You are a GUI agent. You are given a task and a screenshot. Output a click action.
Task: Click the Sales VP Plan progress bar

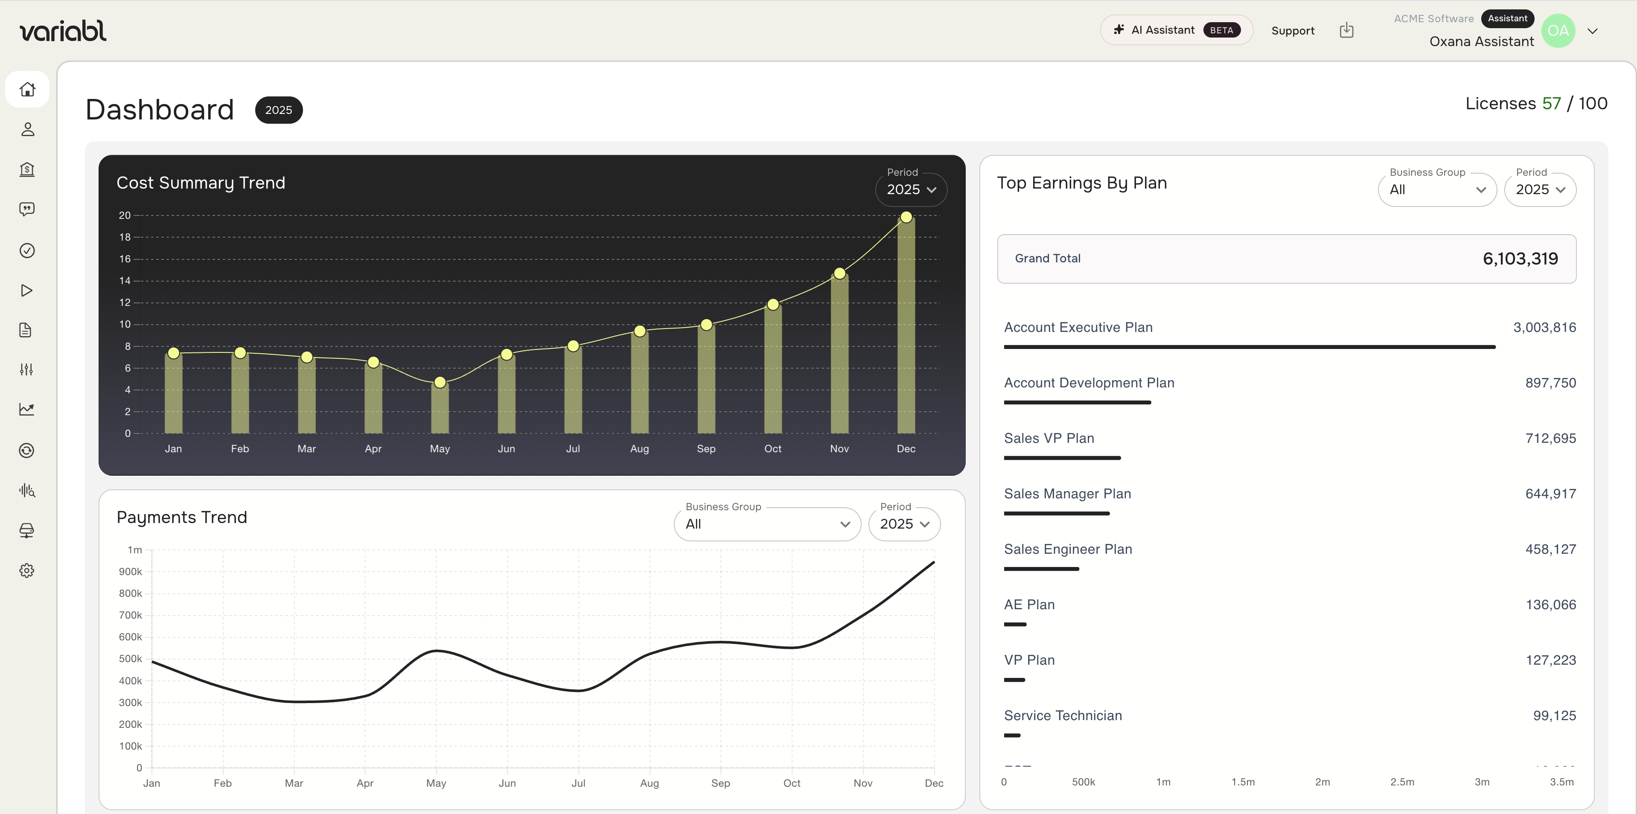pyautogui.click(x=1063, y=457)
